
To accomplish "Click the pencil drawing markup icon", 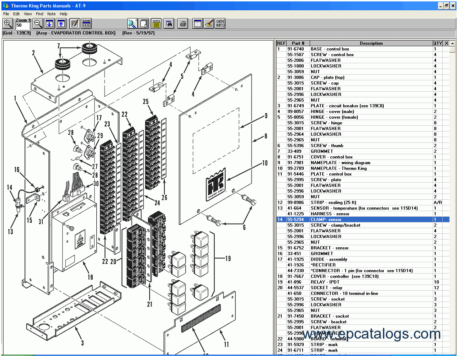I will point(74,24).
